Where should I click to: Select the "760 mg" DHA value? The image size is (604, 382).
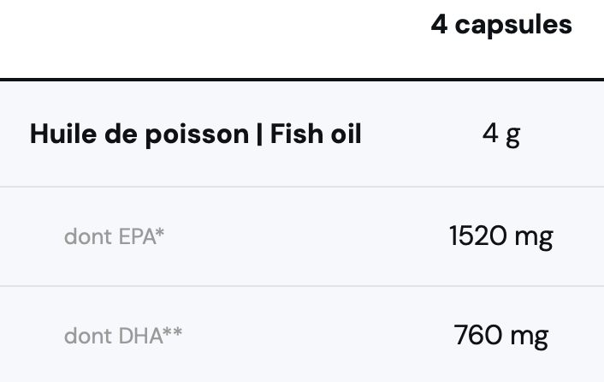coord(501,336)
